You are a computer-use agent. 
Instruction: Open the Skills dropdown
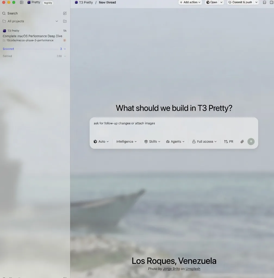pyautogui.click(x=152, y=141)
